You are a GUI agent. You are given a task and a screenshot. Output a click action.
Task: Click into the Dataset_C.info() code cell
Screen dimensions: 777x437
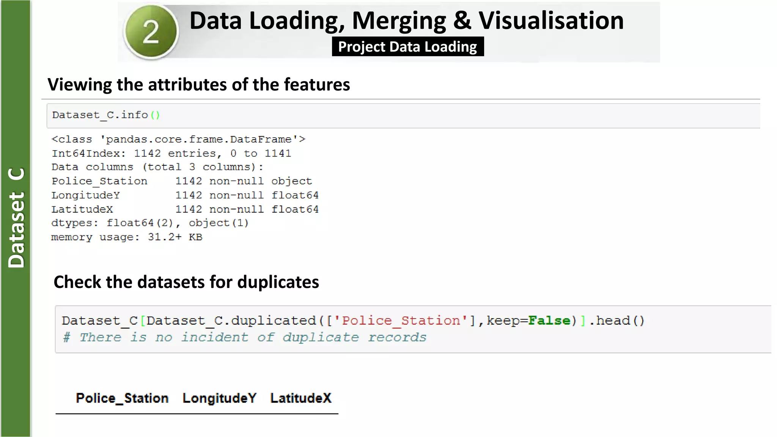pyautogui.click(x=403, y=116)
